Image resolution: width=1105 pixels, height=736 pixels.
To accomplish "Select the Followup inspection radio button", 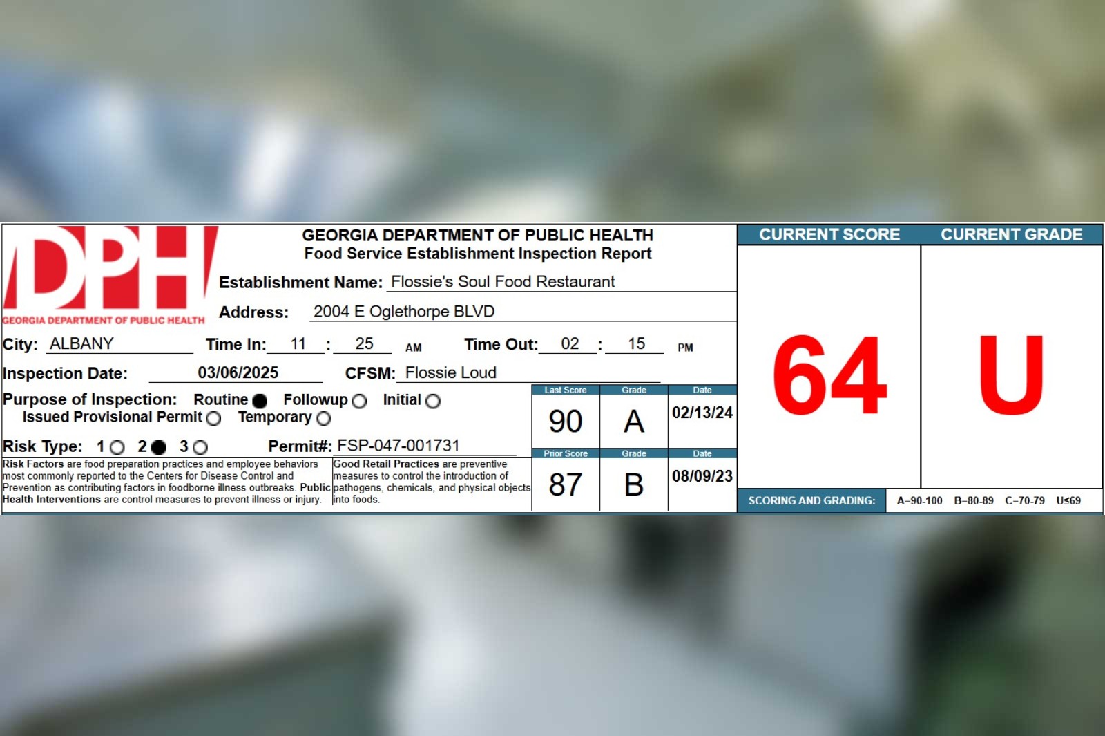I will point(360,401).
